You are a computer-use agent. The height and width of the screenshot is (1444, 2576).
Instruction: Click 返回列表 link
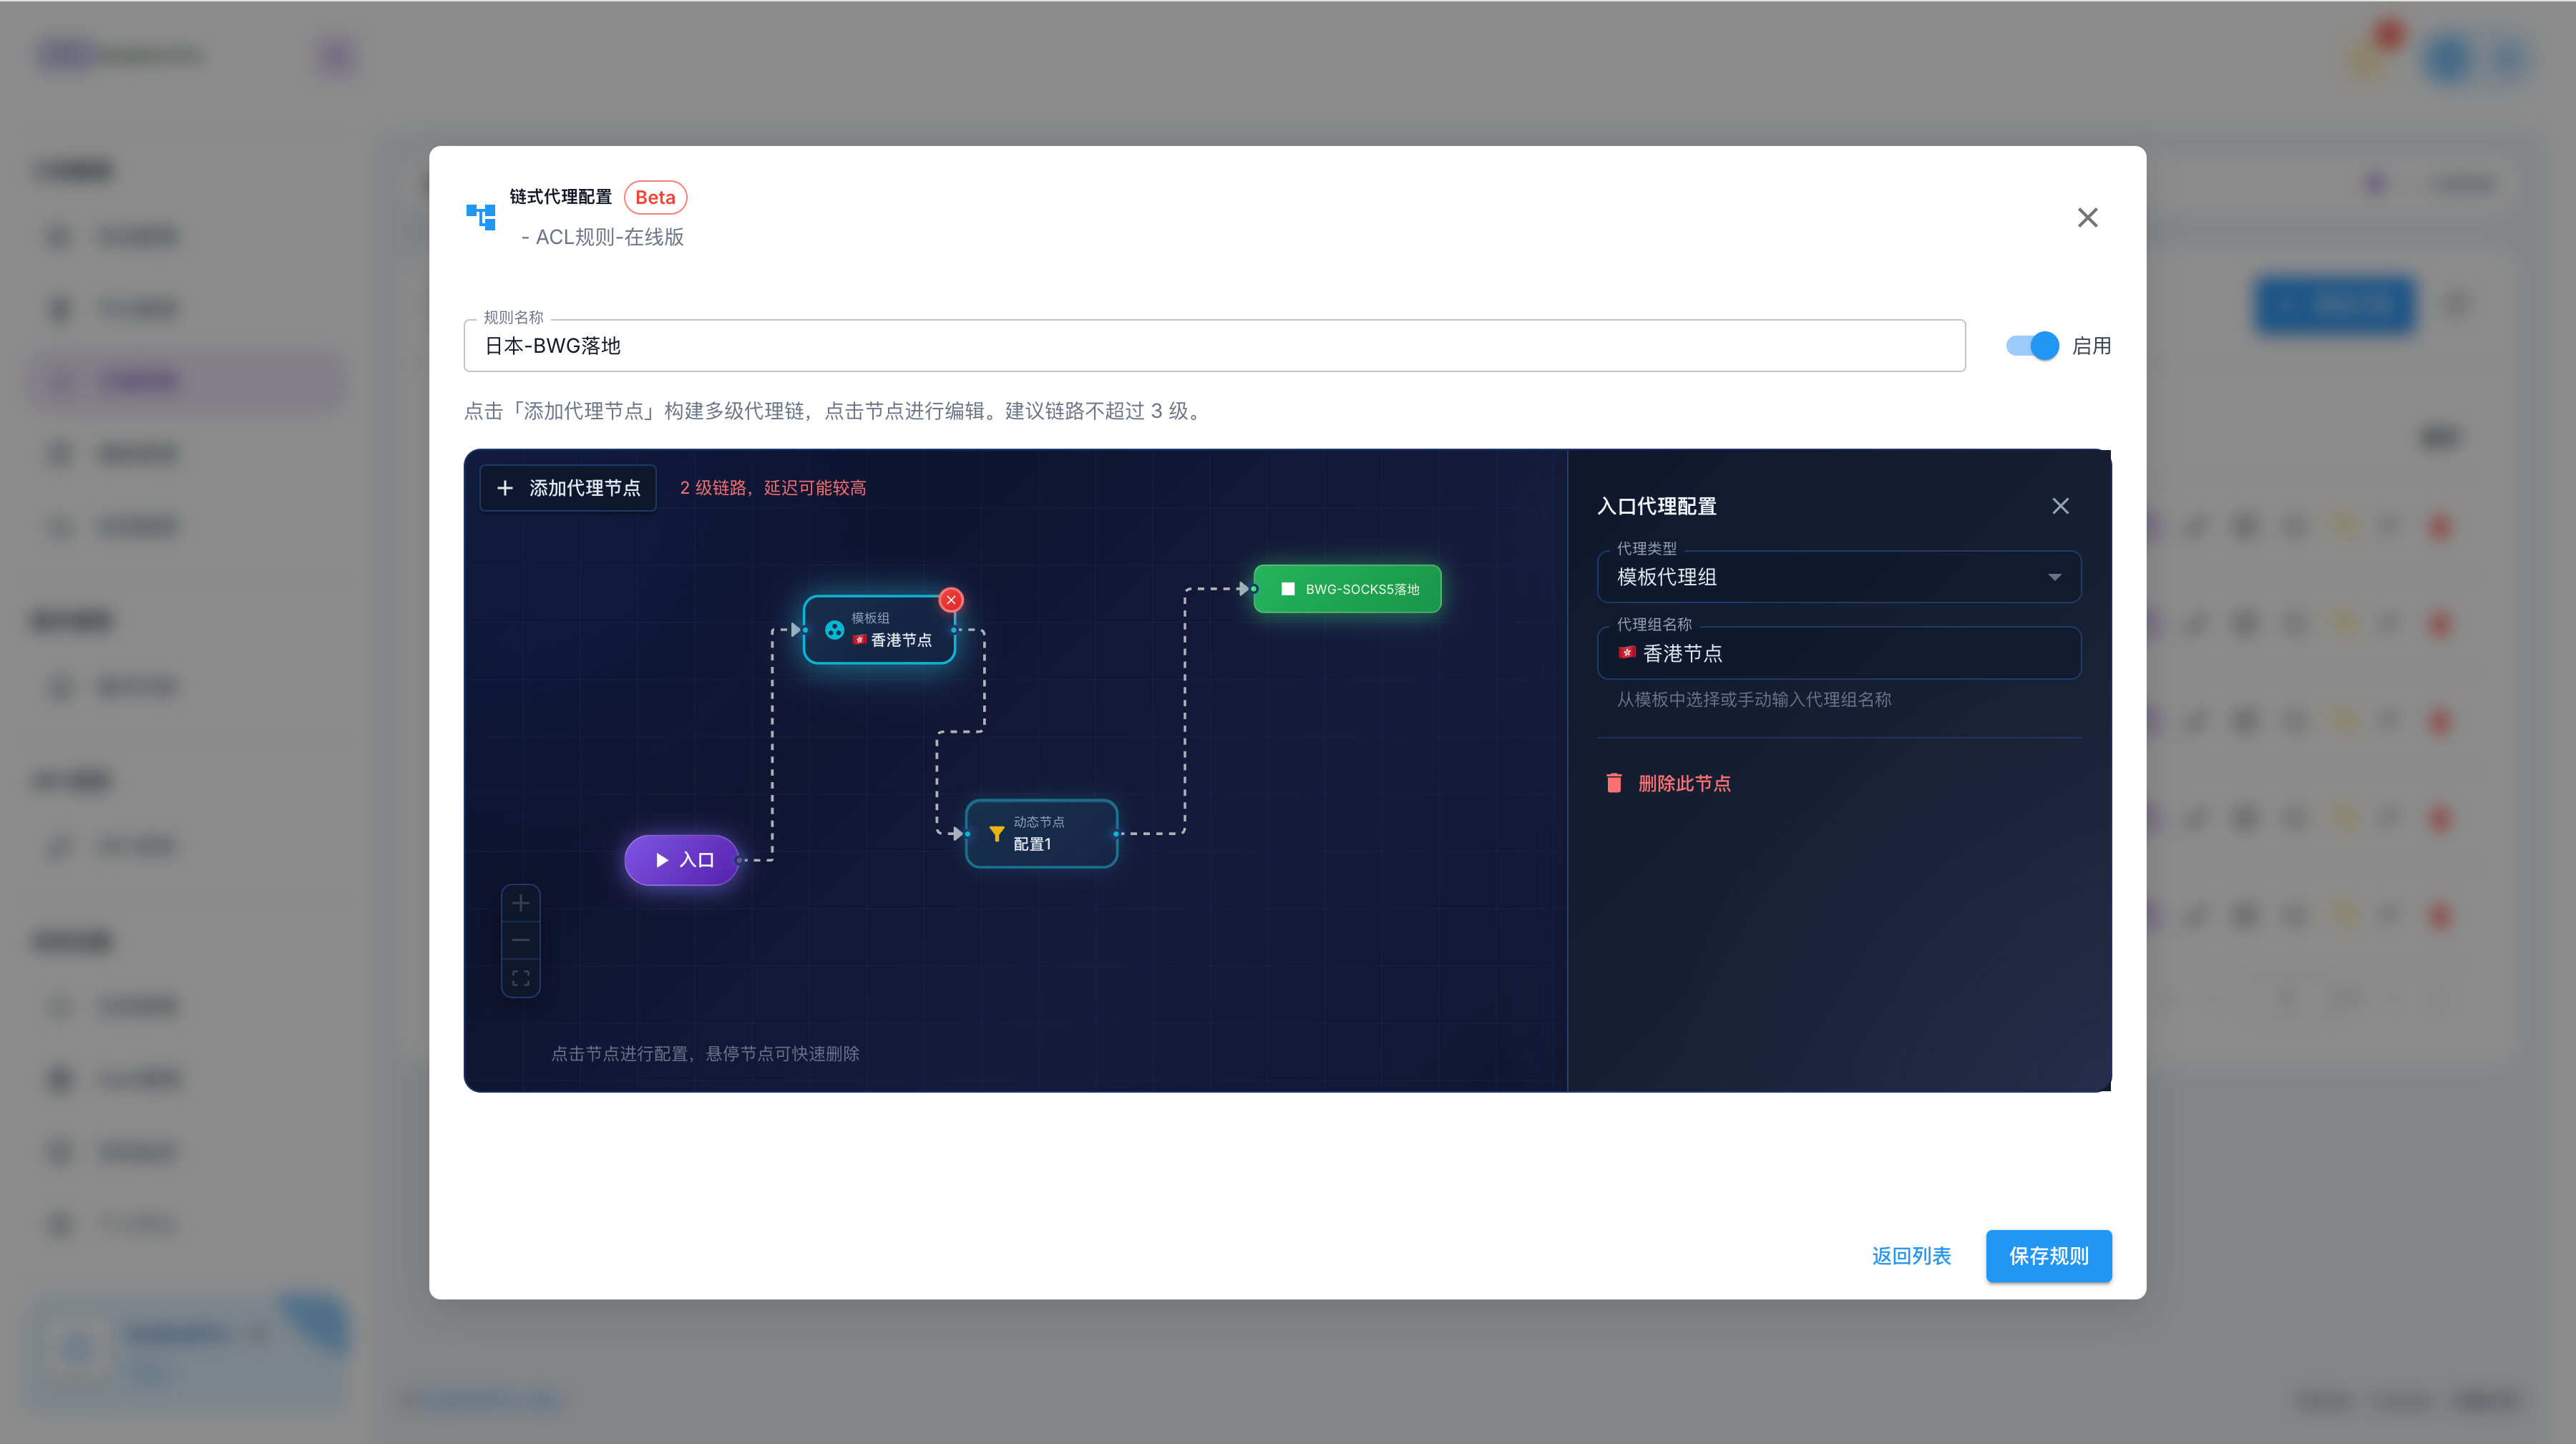click(1911, 1256)
